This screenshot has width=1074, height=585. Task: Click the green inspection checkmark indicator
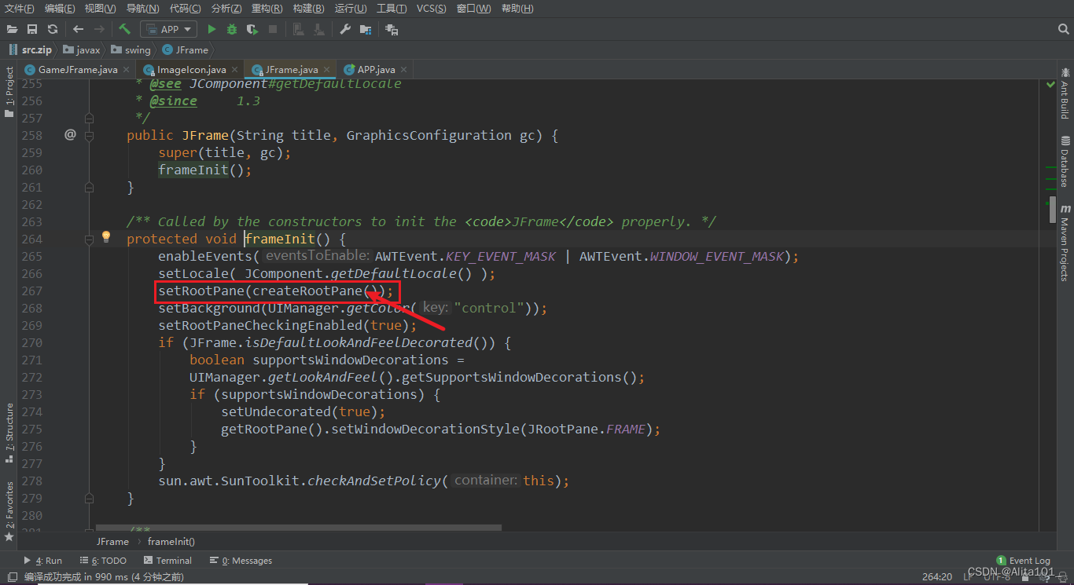point(1051,84)
